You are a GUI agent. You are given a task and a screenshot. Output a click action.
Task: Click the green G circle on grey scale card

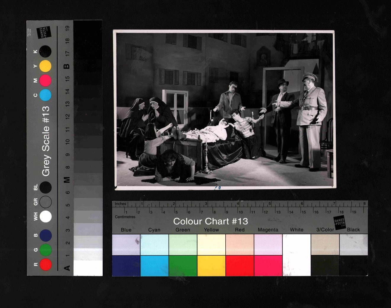click(46, 250)
